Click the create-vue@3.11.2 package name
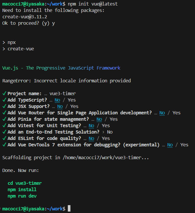The image size is (195, 213). [24, 17]
